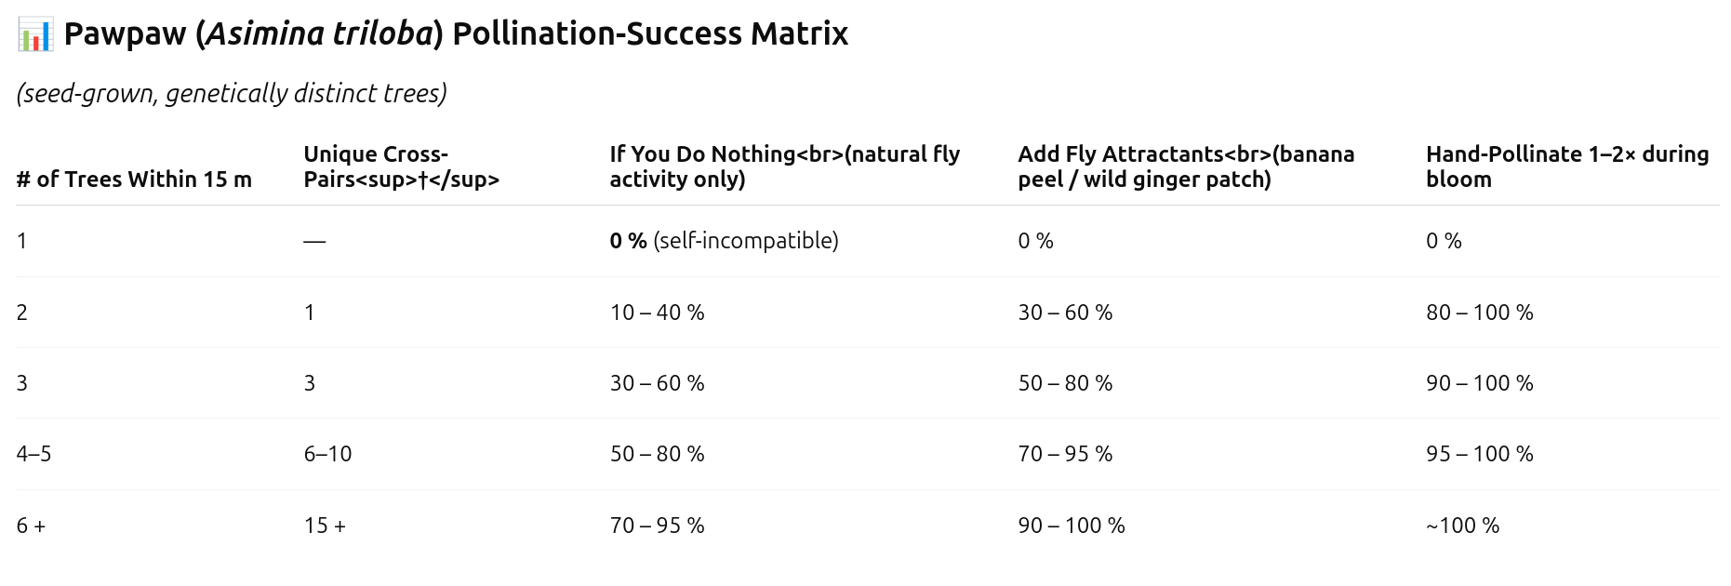Viewport: 1731px width, 586px height.
Task: Click the seed-grown, genetically distinct trees subtitle
Action: coord(232,93)
